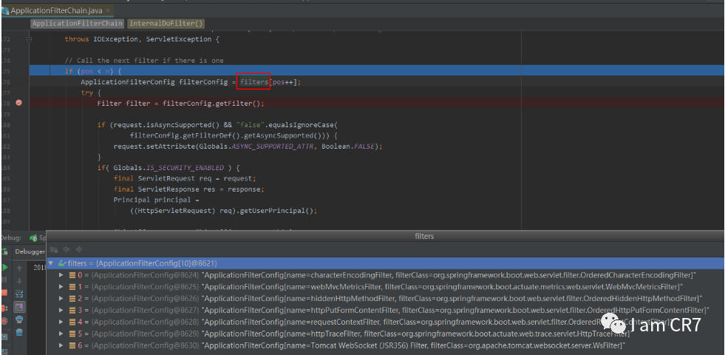725x355 pixels.
Task: Move down one frame with the down arrow
Action: pyautogui.click(x=19, y=280)
